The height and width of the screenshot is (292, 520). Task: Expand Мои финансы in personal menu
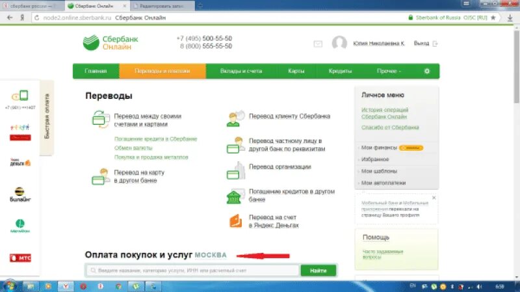coord(379,148)
